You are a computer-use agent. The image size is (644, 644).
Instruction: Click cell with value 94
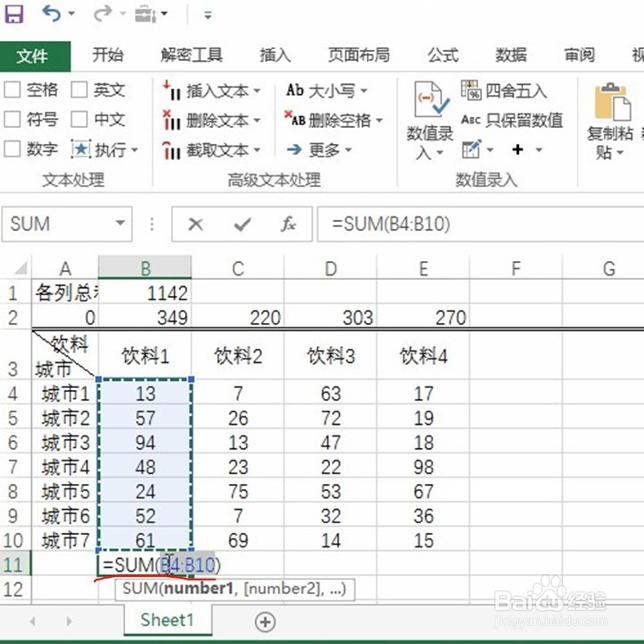145,443
